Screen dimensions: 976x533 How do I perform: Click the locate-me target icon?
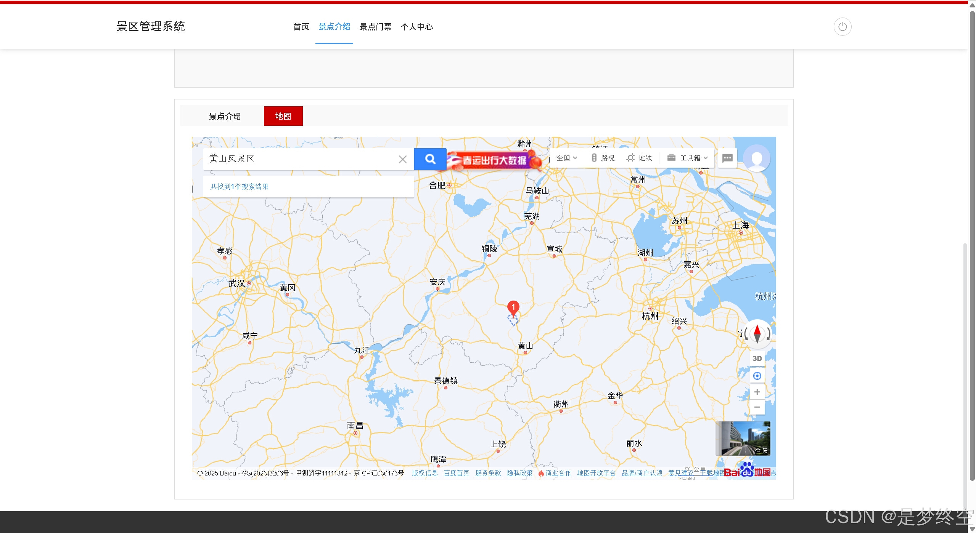[x=757, y=376]
